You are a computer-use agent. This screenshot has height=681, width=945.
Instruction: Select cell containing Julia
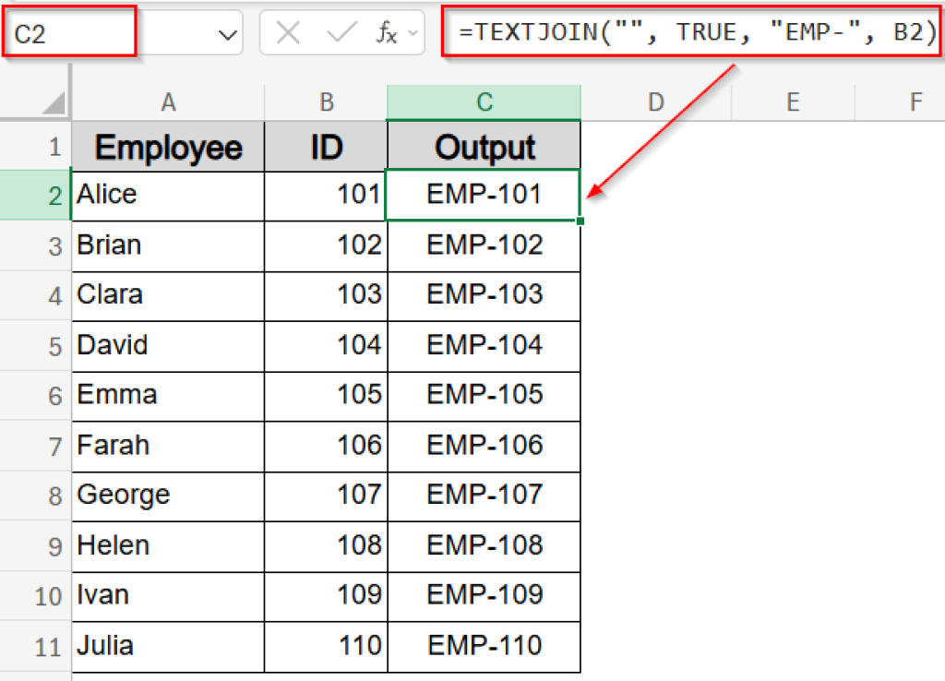167,646
